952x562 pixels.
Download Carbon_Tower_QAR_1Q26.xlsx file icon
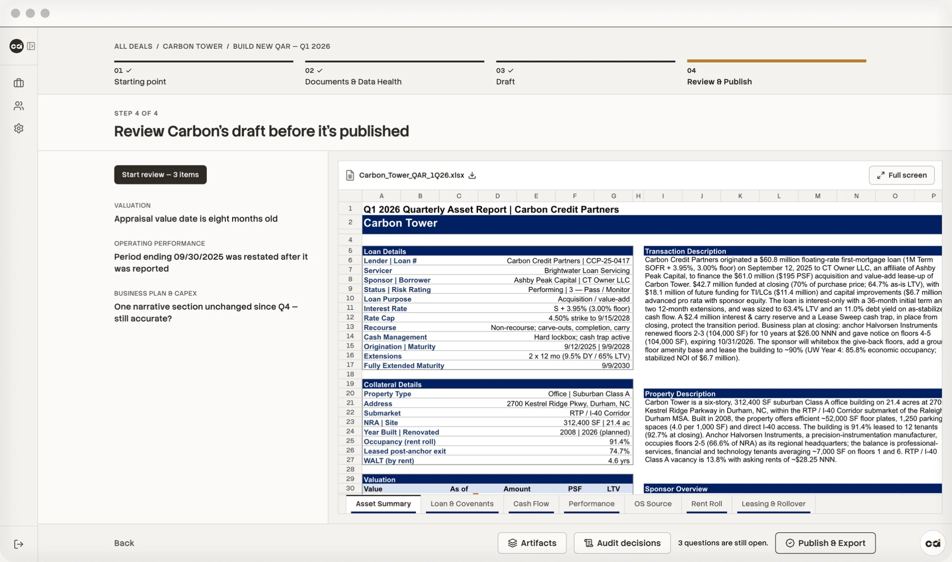click(472, 175)
